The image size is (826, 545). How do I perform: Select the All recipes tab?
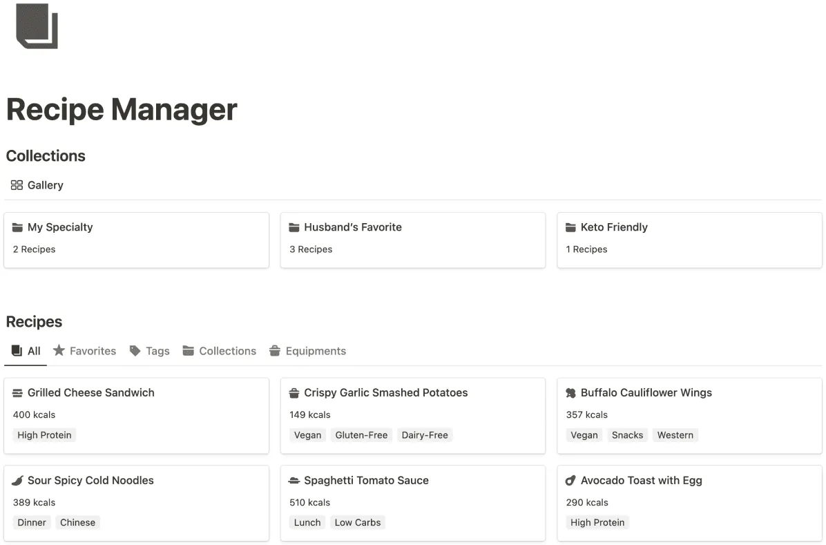click(26, 351)
